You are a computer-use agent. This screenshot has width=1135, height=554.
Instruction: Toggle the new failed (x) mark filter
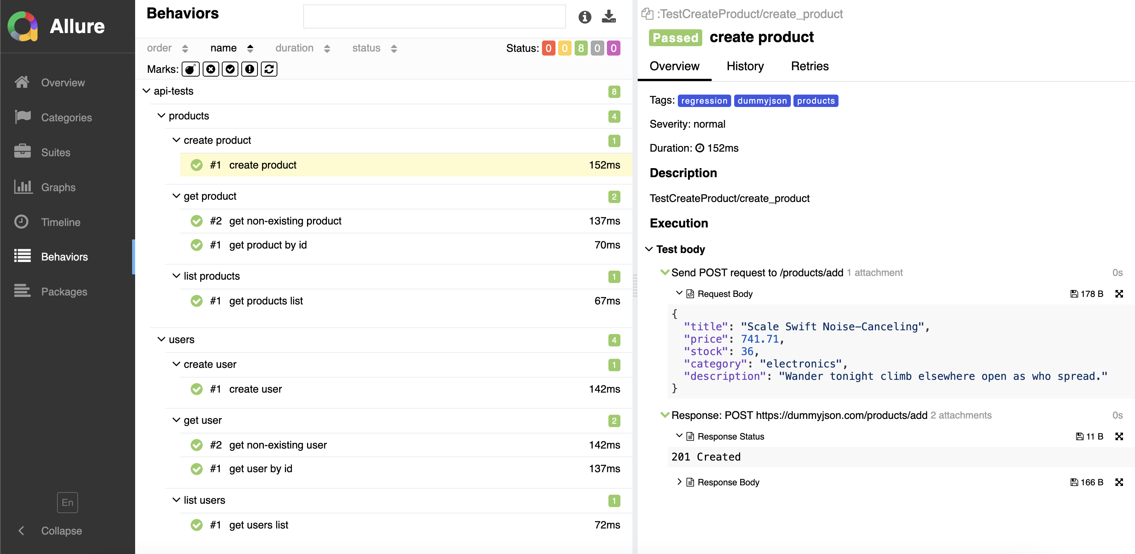[x=211, y=69]
